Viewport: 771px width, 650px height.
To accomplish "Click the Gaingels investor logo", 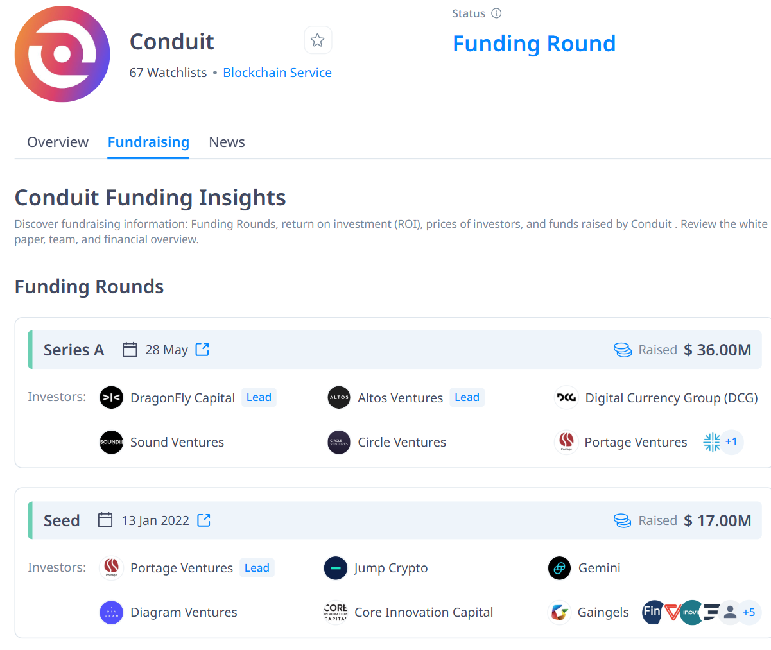I will 559,613.
